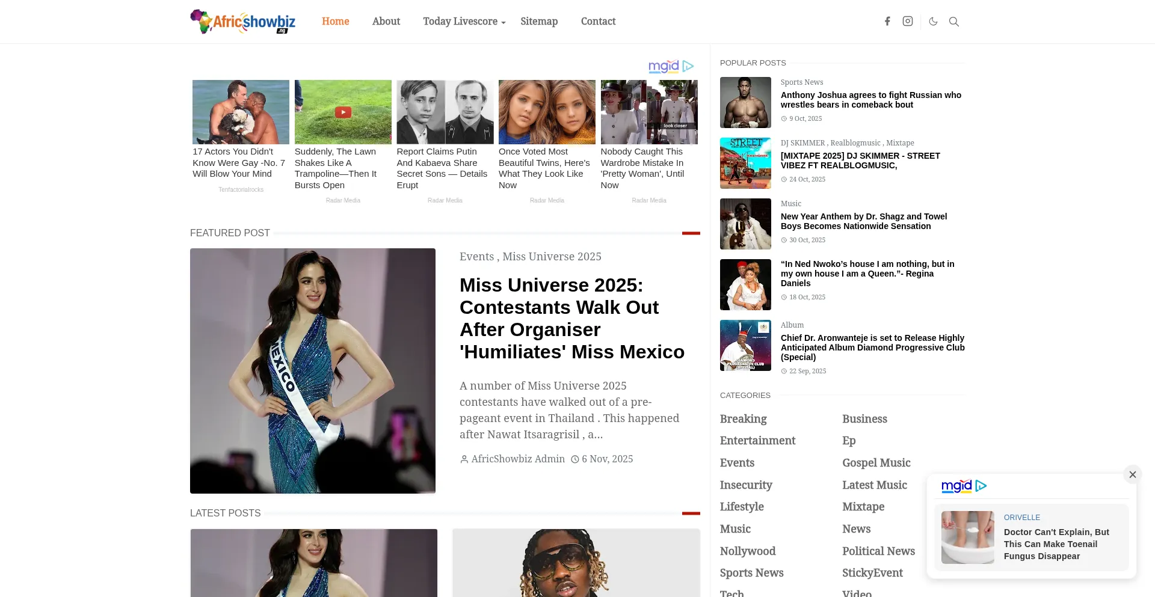The image size is (1155, 597).
Task: Select the Contact menu item
Action: pos(598,22)
